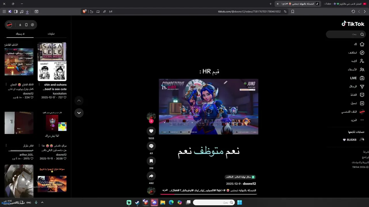Expand the caption with المزيد link
This screenshot has height=207, width=369.
tap(165, 190)
